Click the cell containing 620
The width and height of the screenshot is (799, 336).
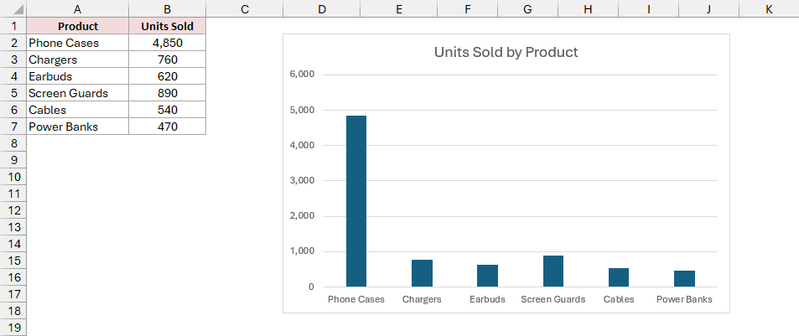(x=167, y=76)
